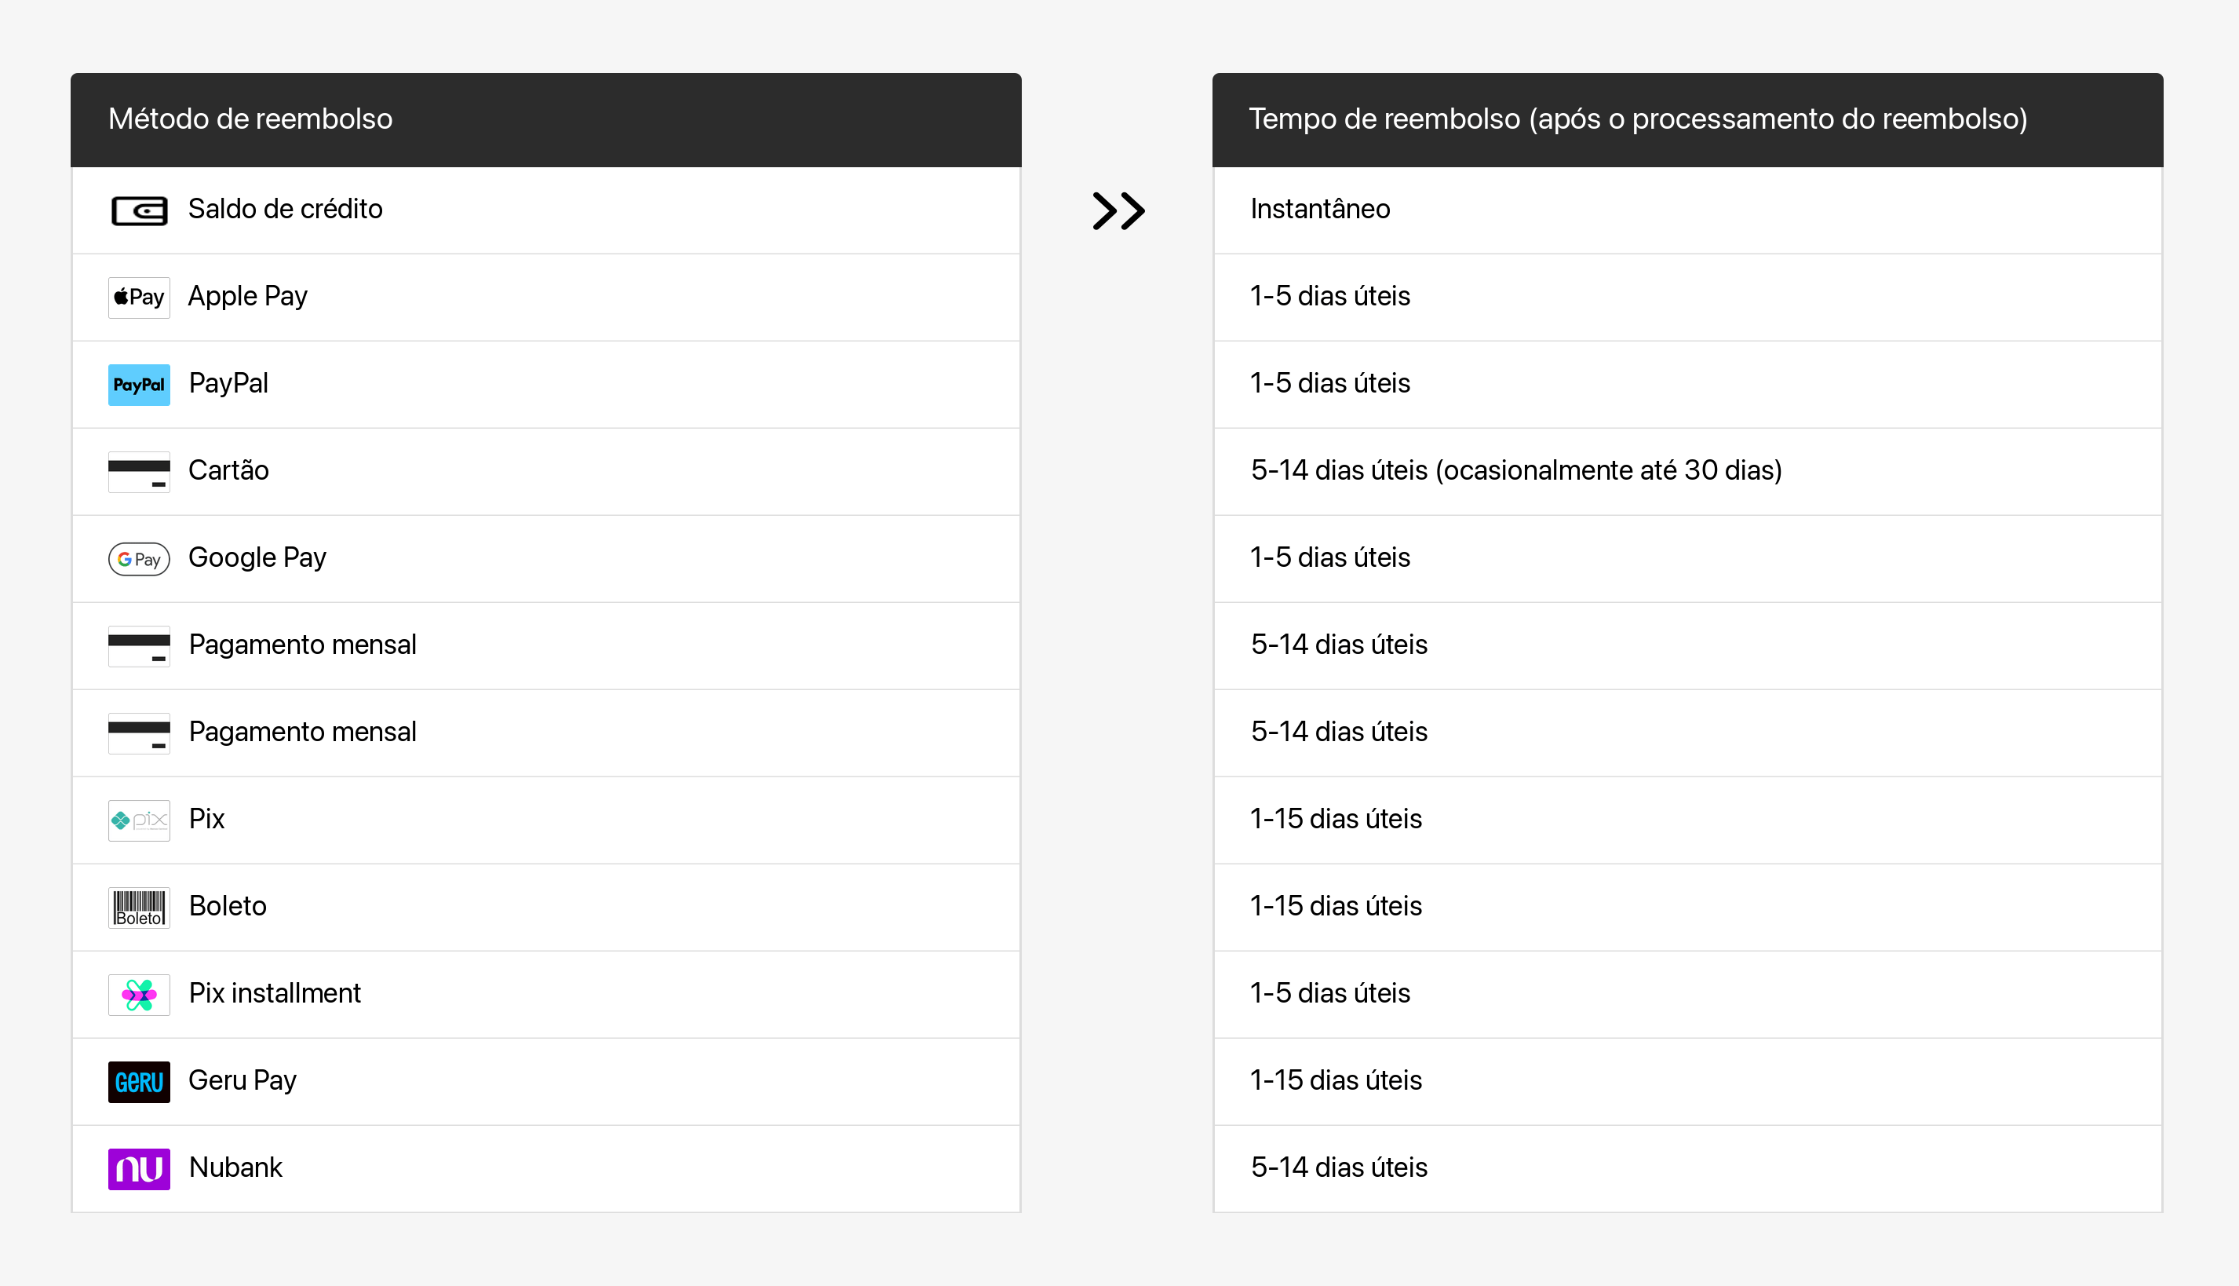Click the purple Nubank logo icon
Image resolution: width=2239 pixels, height=1286 pixels.
pyautogui.click(x=139, y=1168)
